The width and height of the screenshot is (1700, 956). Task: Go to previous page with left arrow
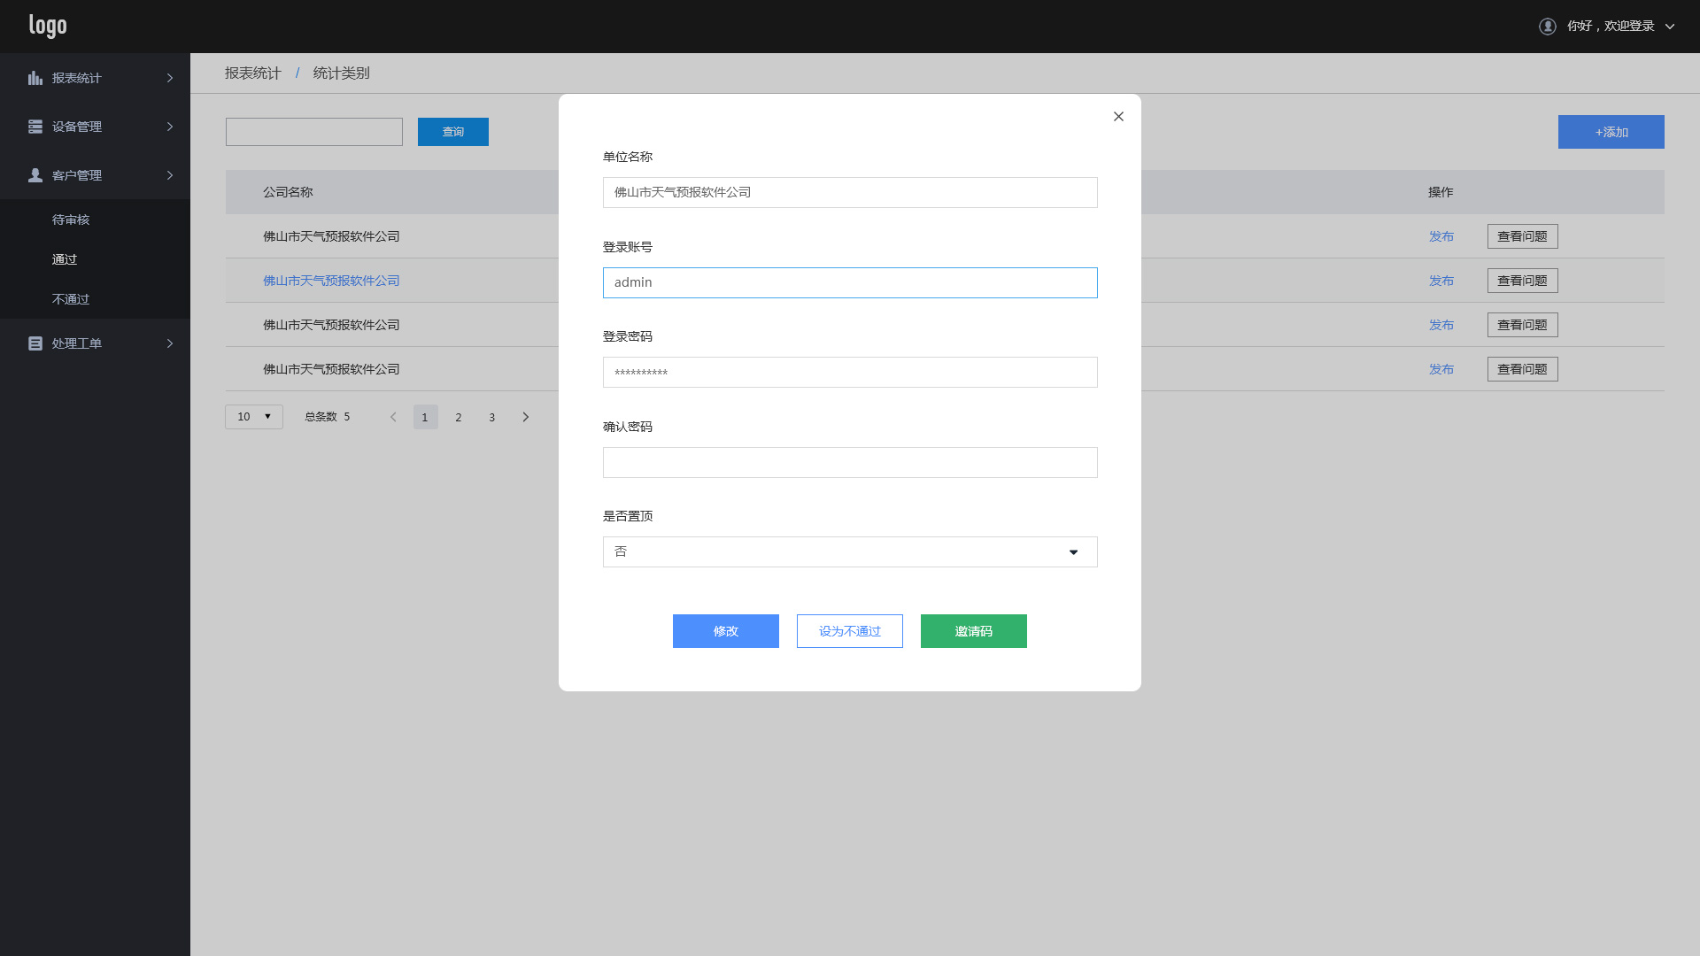pyautogui.click(x=393, y=417)
